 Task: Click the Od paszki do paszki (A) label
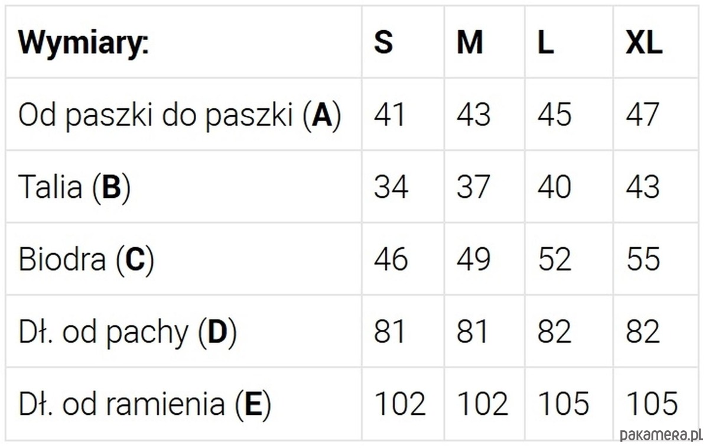[180, 115]
